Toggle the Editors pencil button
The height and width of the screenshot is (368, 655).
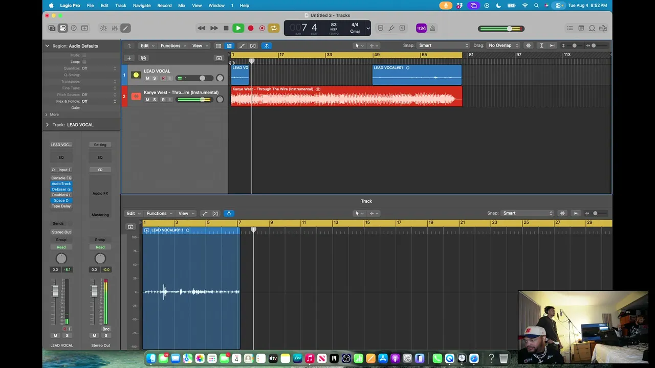pos(125,28)
